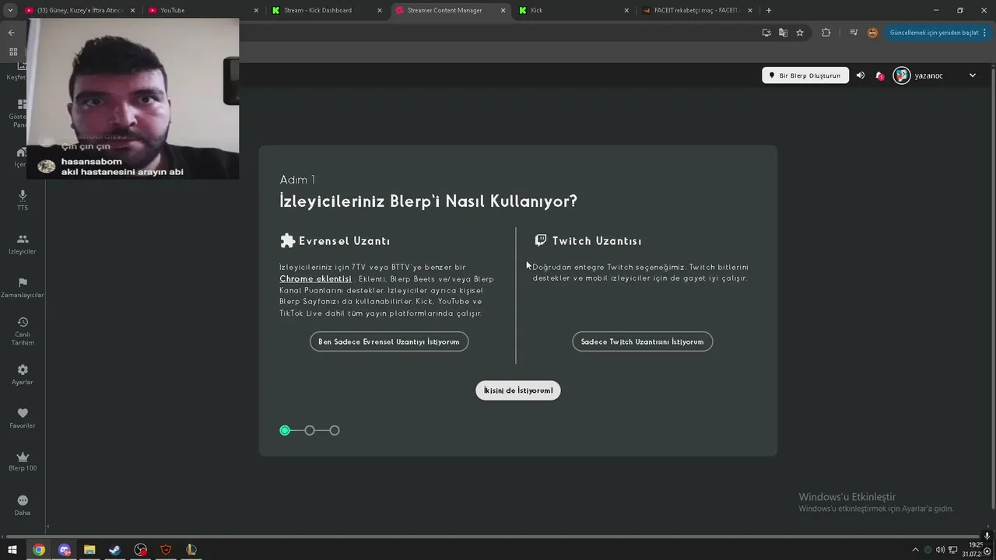The height and width of the screenshot is (560, 996).
Task: Open system volume in tray
Action: [x=940, y=550]
